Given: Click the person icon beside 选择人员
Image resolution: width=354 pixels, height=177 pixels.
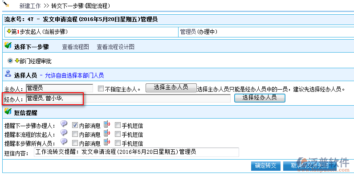Looking at the screenshot, I should 8,74.
